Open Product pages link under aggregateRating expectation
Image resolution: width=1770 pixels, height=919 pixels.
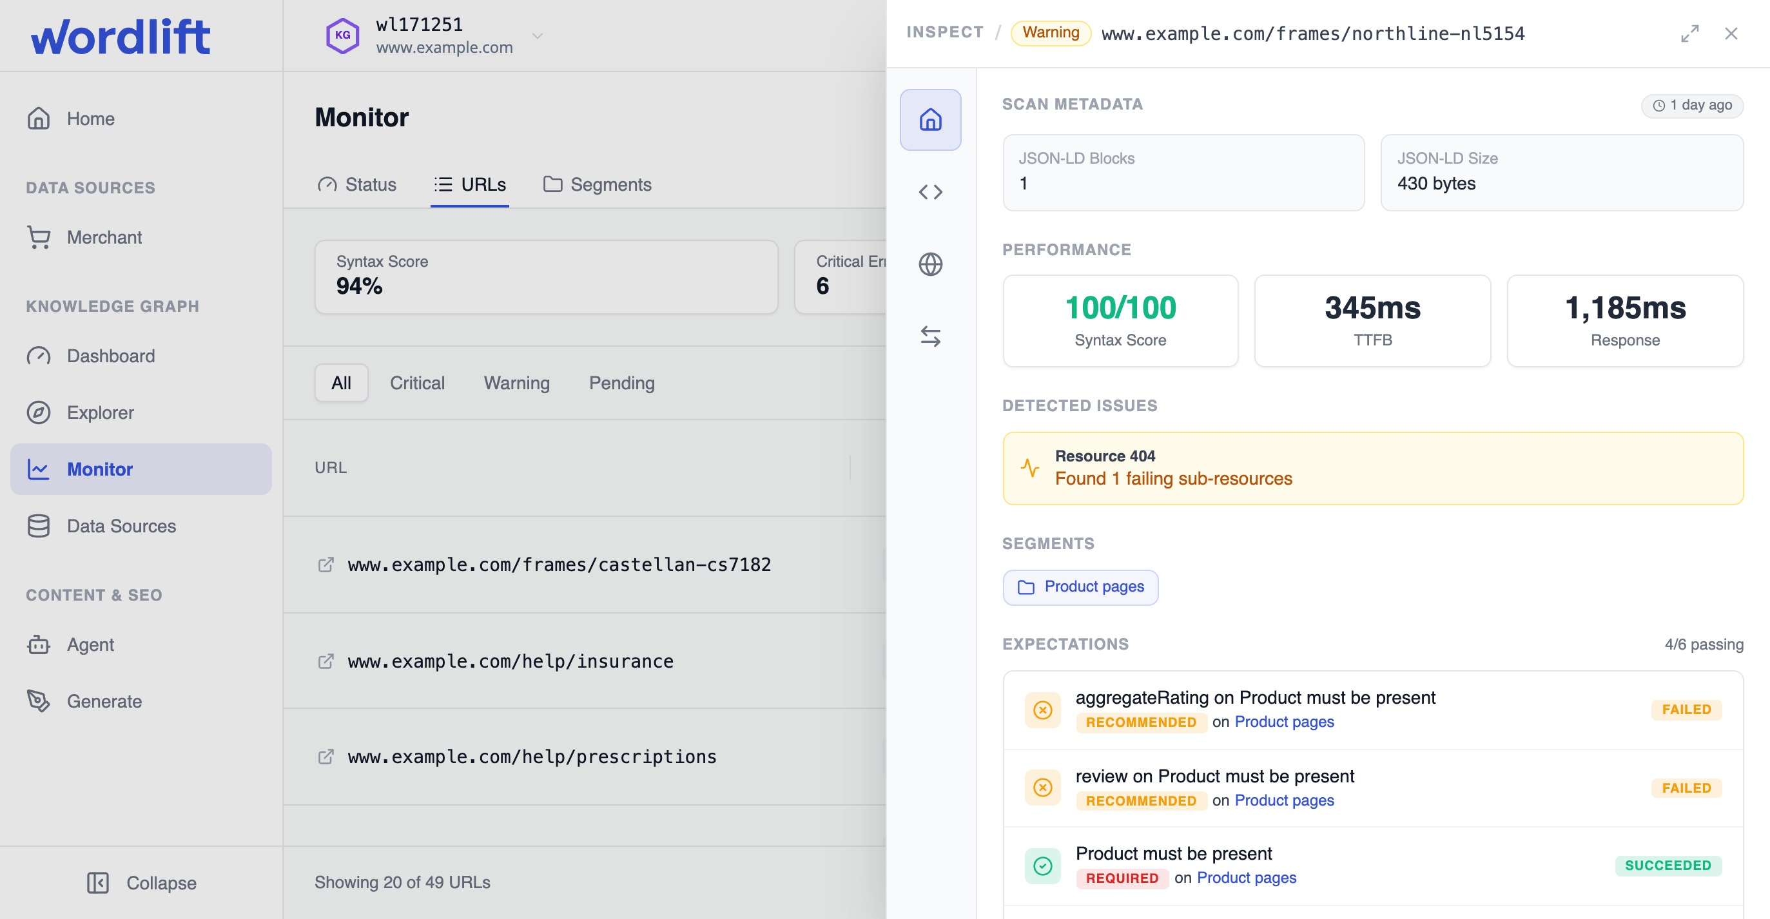pyautogui.click(x=1284, y=721)
